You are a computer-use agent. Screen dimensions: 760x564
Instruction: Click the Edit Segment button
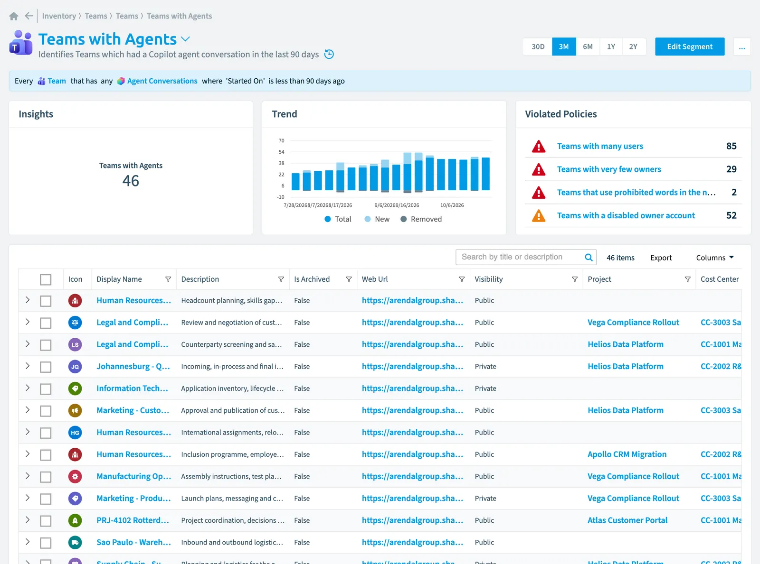pyautogui.click(x=690, y=46)
